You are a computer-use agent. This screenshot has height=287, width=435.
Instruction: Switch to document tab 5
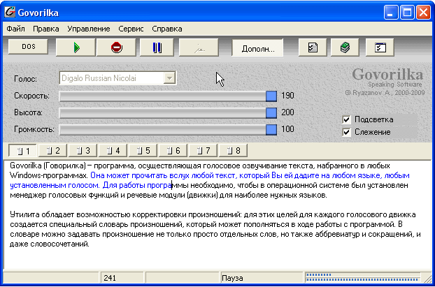(143, 151)
